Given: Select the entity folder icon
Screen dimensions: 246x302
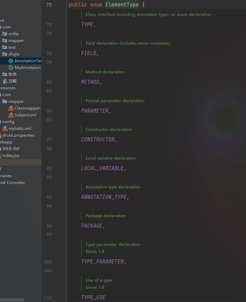Looking at the screenshot, I should coord(5,34).
